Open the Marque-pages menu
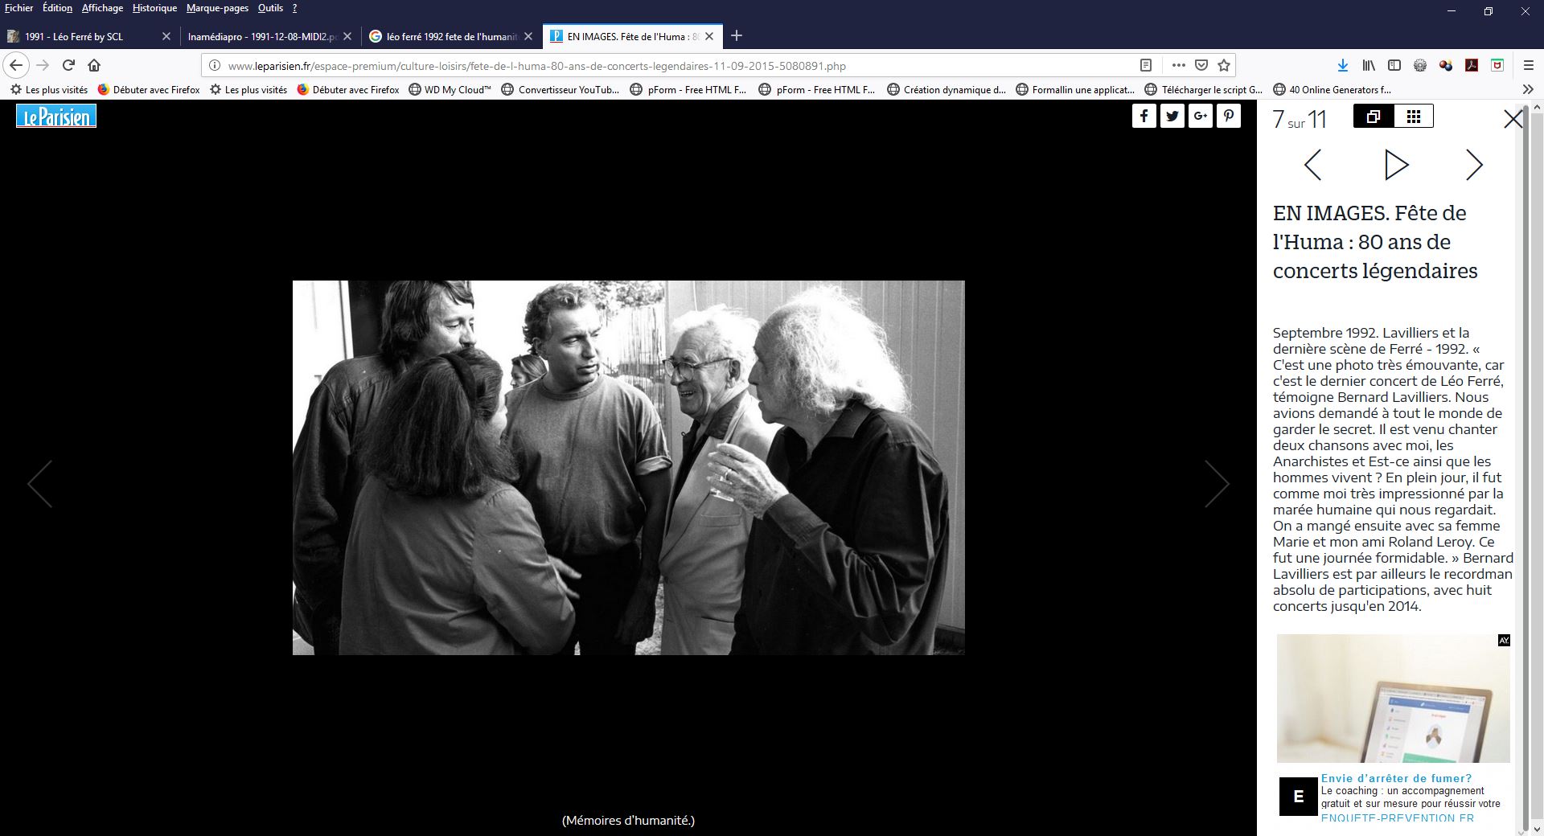 217,8
